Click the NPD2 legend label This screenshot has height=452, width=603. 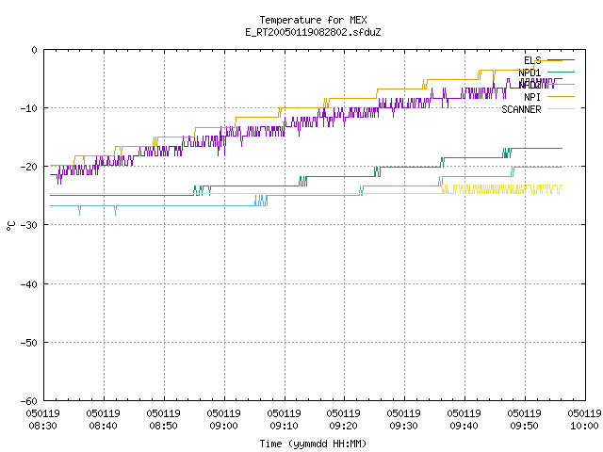tap(530, 85)
